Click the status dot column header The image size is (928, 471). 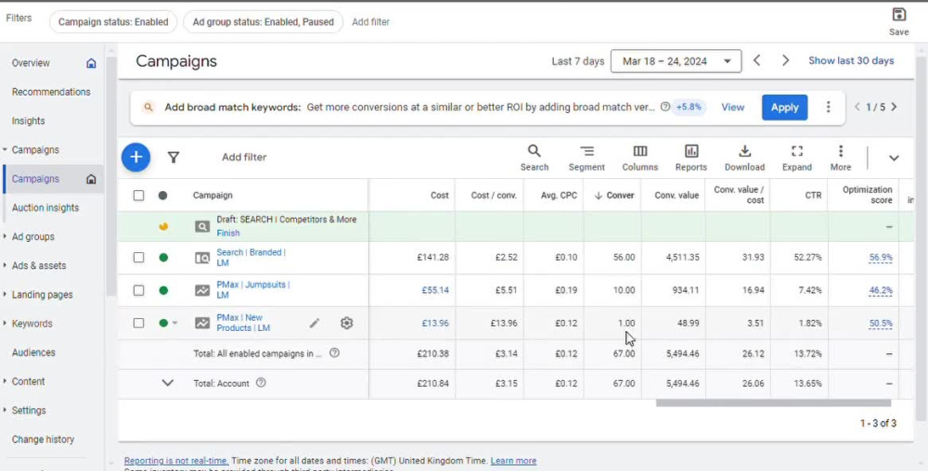[162, 196]
